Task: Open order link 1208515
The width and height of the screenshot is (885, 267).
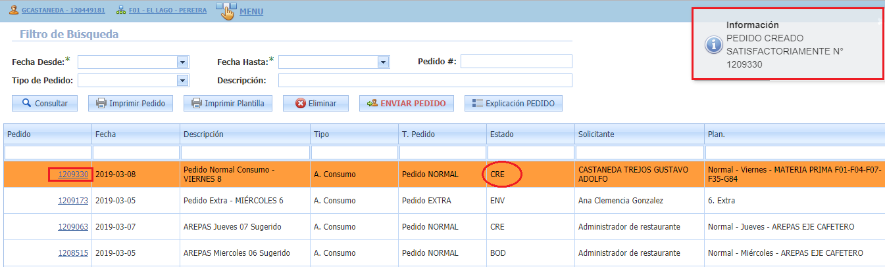Action: (x=73, y=253)
